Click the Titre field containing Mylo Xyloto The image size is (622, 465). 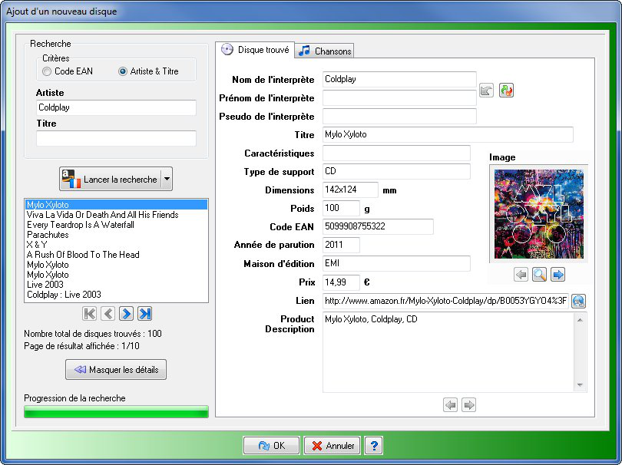[448, 134]
